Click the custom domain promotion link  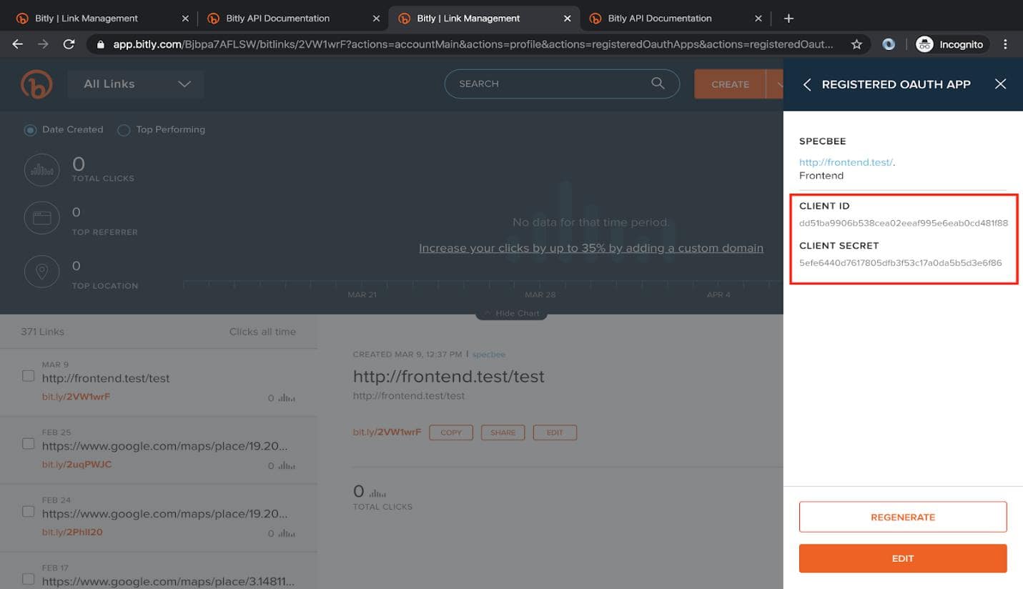click(x=591, y=248)
